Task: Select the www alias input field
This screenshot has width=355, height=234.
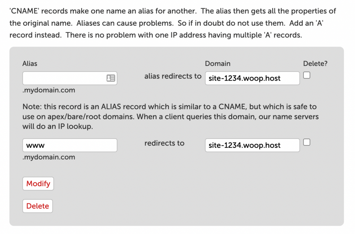Action: pyautogui.click(x=70, y=145)
